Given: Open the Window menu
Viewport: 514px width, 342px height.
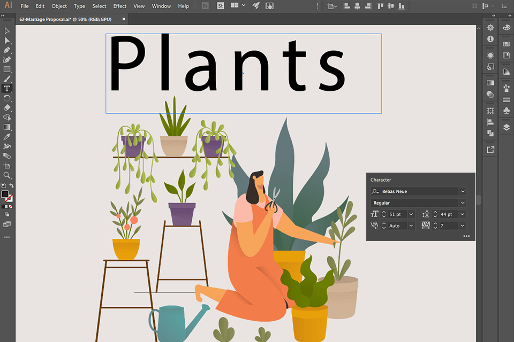Looking at the screenshot, I should coord(161,6).
